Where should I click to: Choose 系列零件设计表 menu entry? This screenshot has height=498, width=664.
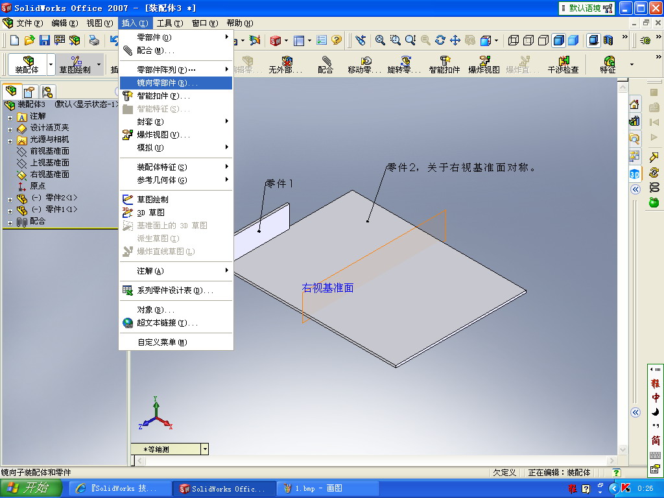[176, 290]
